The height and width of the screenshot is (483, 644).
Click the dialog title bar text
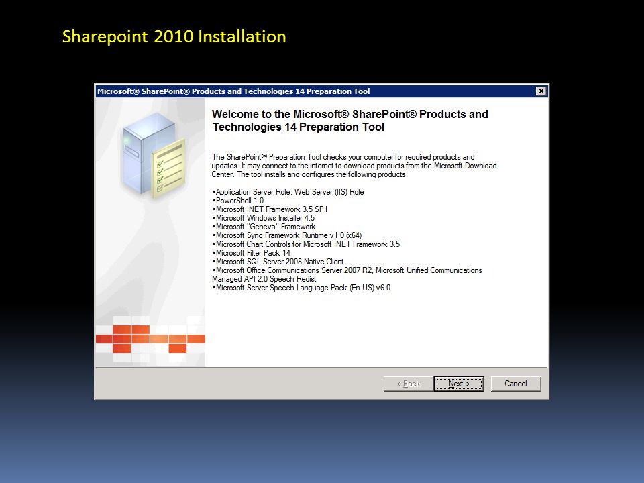pyautogui.click(x=233, y=91)
